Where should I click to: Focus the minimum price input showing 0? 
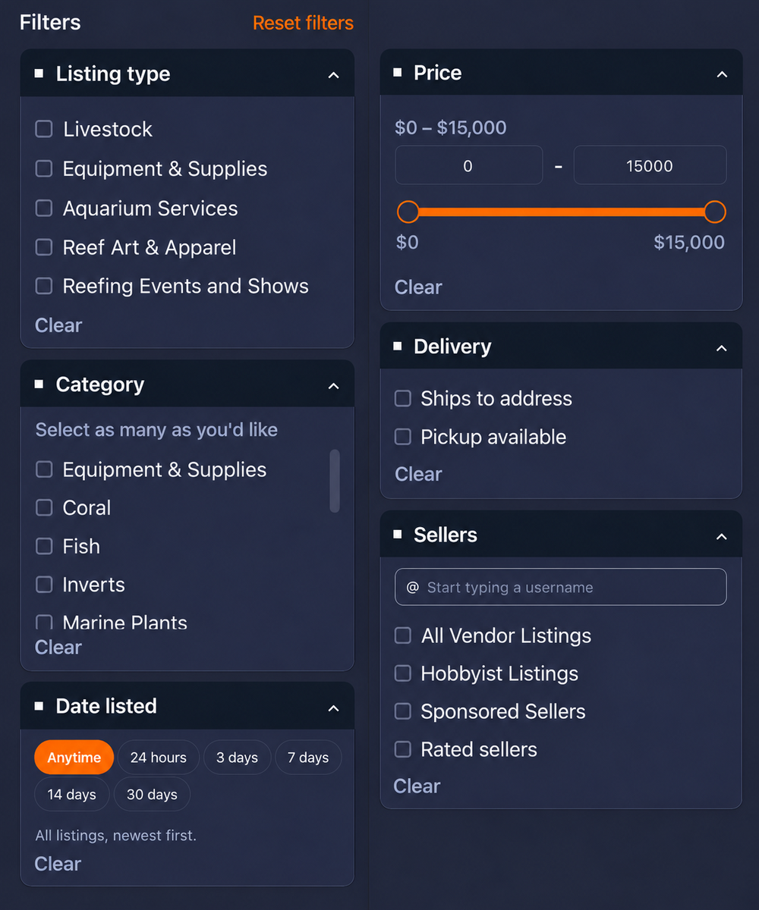[469, 165]
